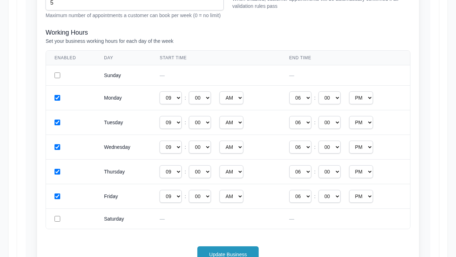Enable the Sunday working hours checkbox
The image size is (456, 257).
(57, 75)
